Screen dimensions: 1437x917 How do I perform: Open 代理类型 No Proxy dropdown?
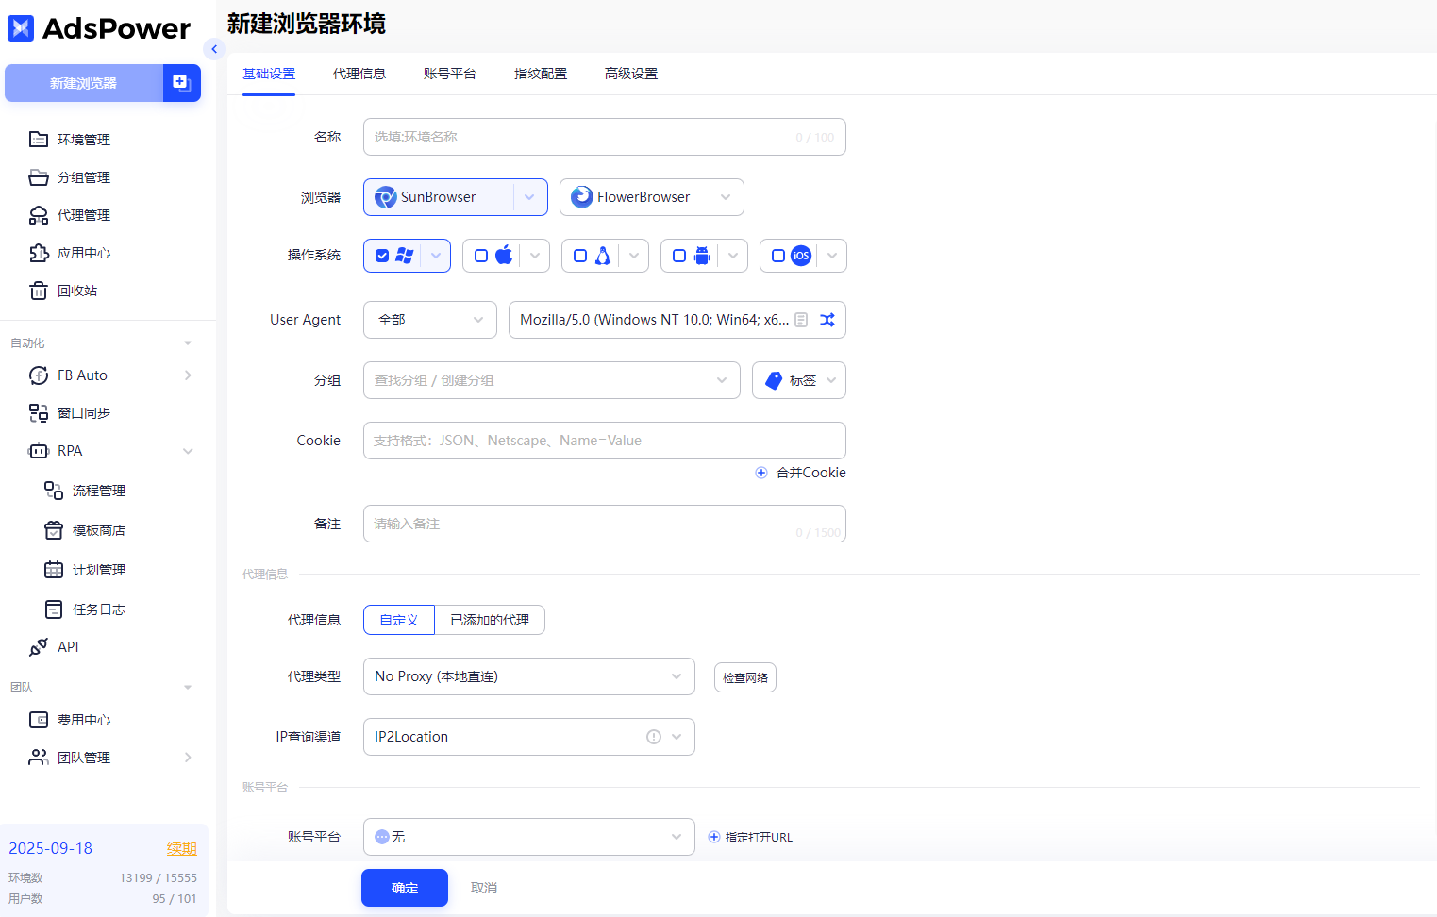click(x=529, y=676)
